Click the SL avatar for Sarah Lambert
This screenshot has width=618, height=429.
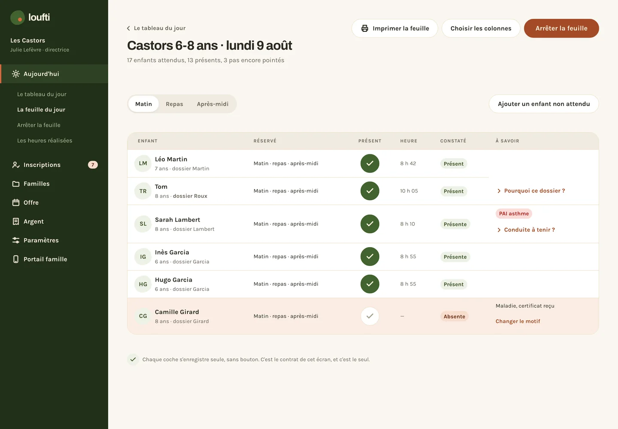[143, 224]
